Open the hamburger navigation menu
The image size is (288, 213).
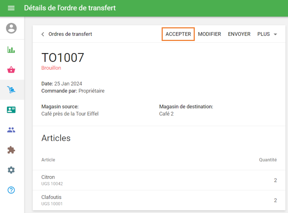[x=11, y=8]
